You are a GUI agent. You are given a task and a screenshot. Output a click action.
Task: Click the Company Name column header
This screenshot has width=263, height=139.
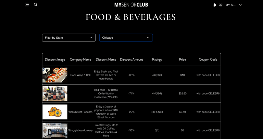tap(80, 60)
